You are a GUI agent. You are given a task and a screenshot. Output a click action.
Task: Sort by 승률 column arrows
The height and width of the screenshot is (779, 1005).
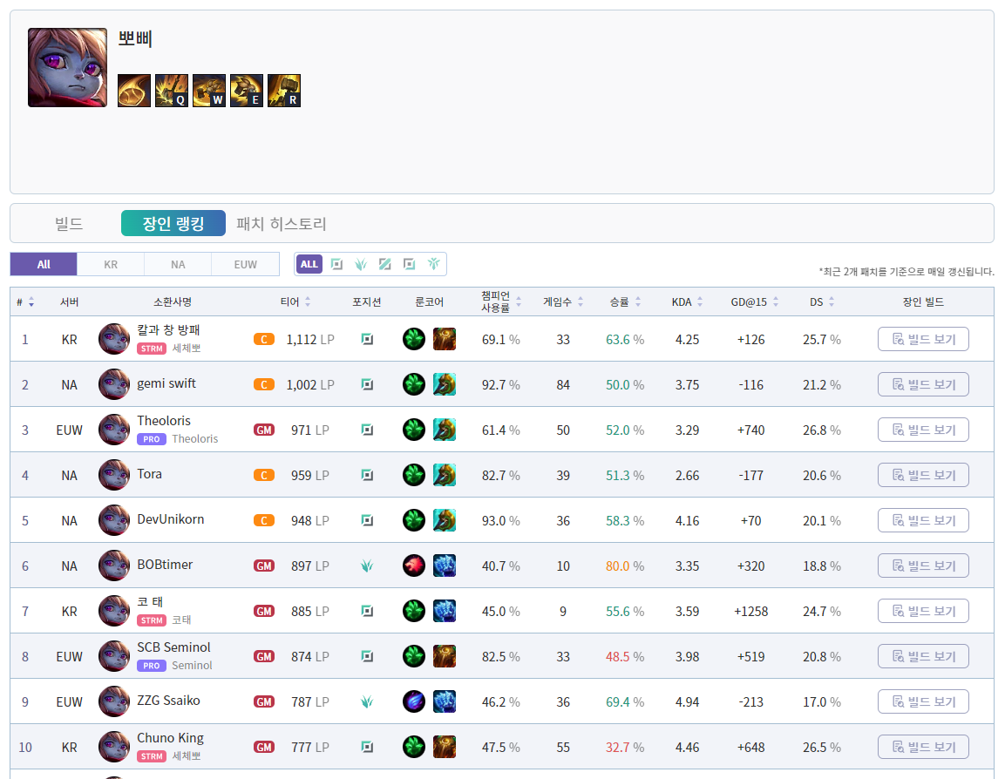[x=638, y=301]
